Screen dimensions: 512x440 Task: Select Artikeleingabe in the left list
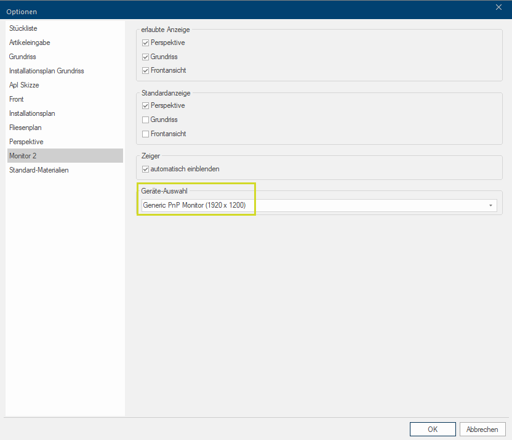click(x=30, y=43)
